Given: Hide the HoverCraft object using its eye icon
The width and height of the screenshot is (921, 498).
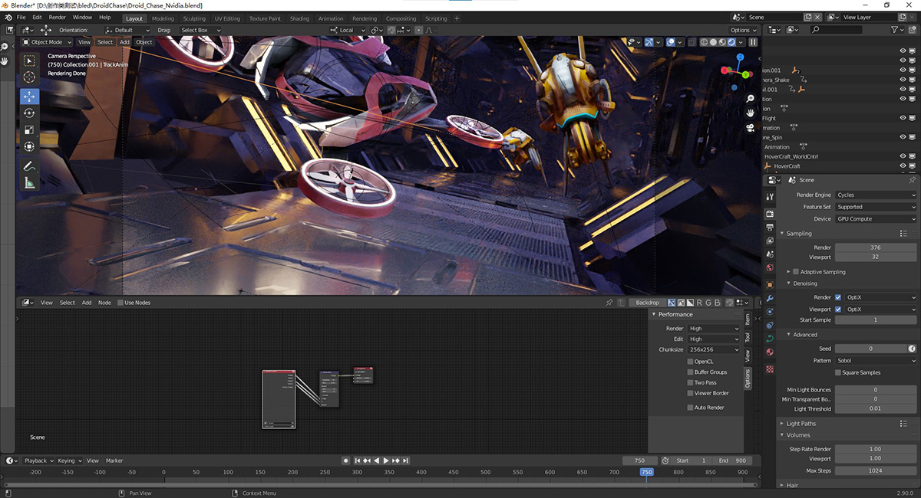Looking at the screenshot, I should click(x=903, y=166).
